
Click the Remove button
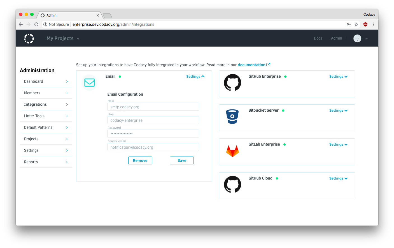click(140, 160)
